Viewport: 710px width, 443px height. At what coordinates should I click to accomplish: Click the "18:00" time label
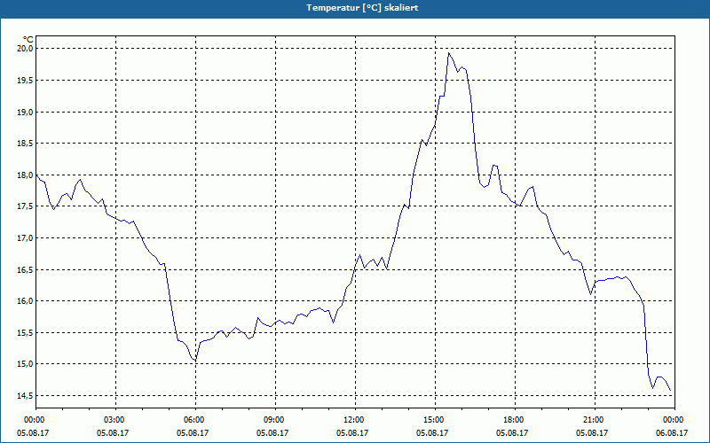click(x=516, y=420)
